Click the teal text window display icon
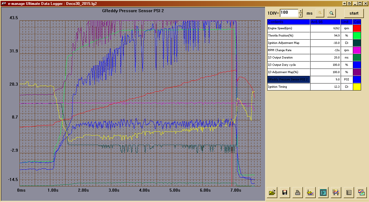The height and width of the screenshot is (202, 369). (x=323, y=192)
